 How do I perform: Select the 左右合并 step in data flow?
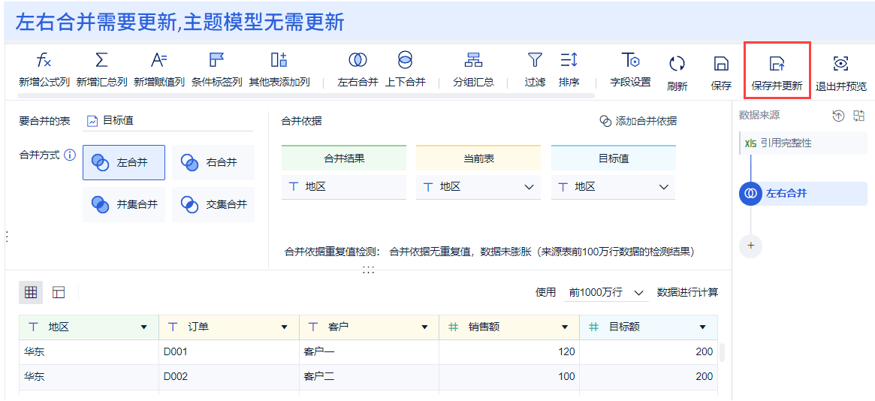click(x=786, y=194)
